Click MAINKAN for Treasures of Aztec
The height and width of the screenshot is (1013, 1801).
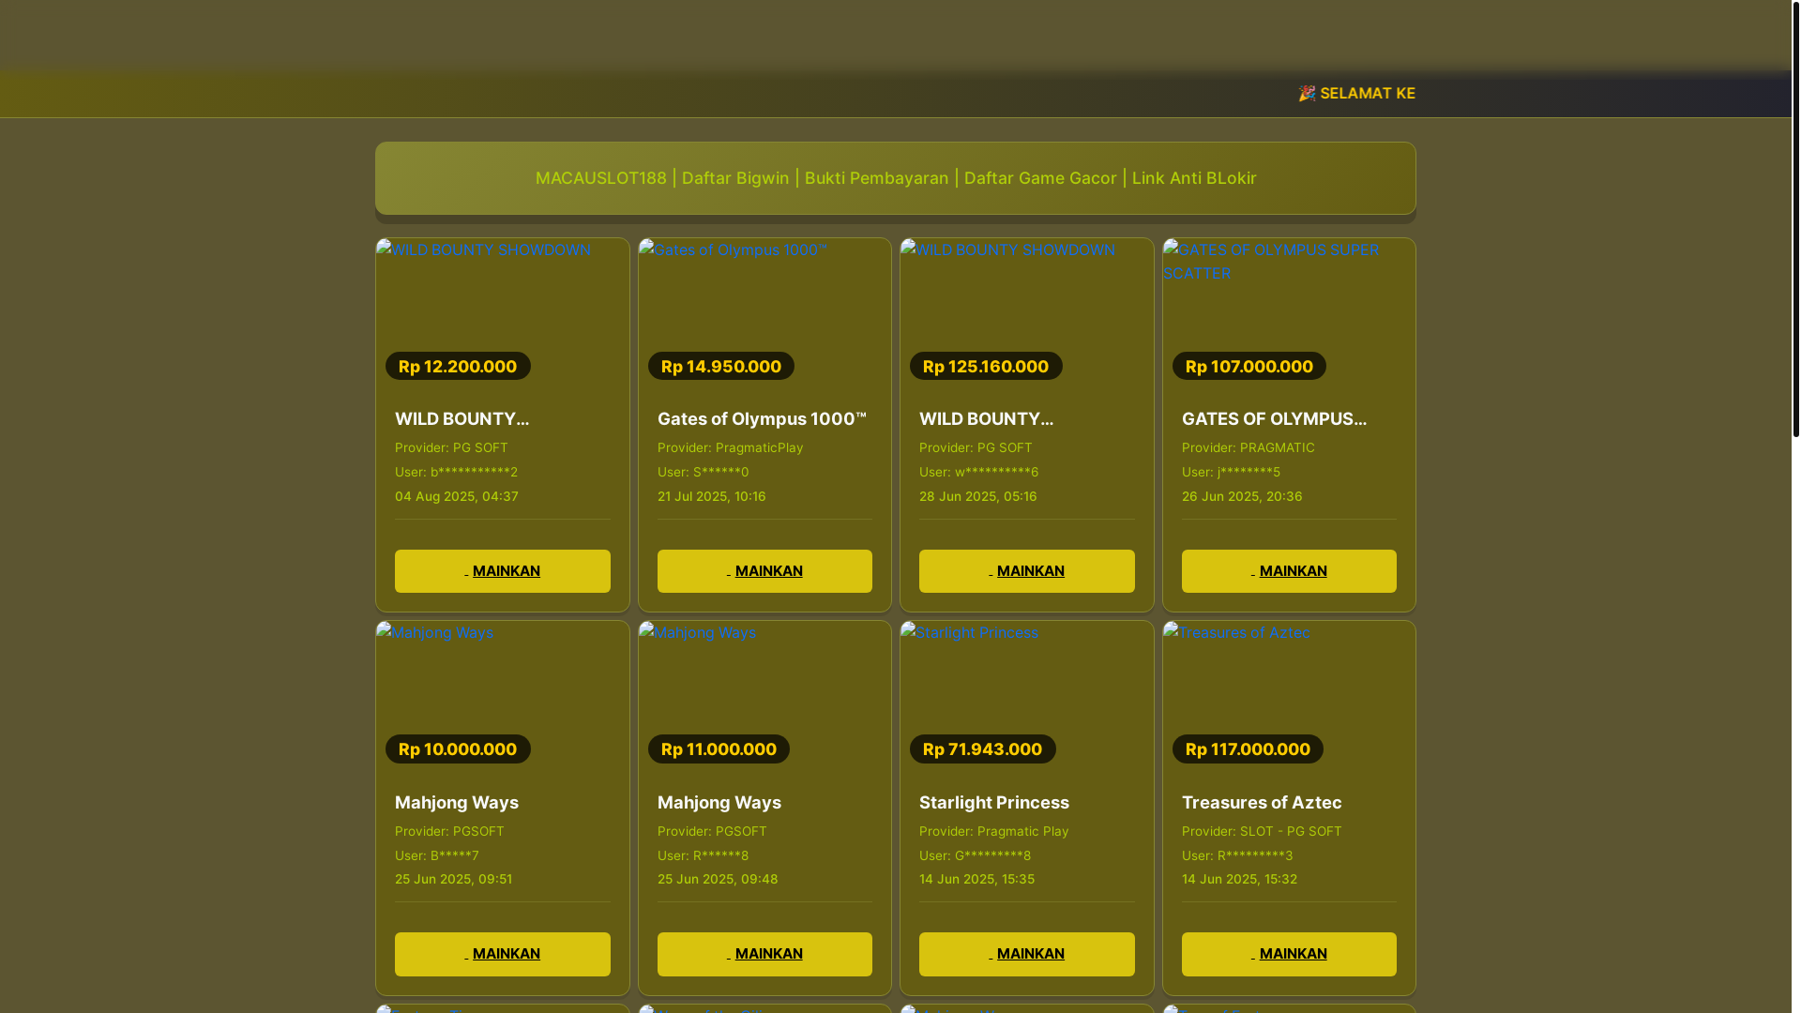pyautogui.click(x=1289, y=954)
